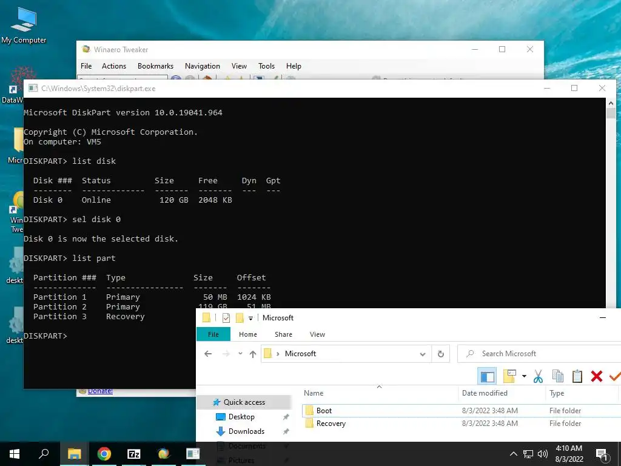This screenshot has width=621, height=466.
Task: Open taskbar search magnifier
Action: coord(44,454)
